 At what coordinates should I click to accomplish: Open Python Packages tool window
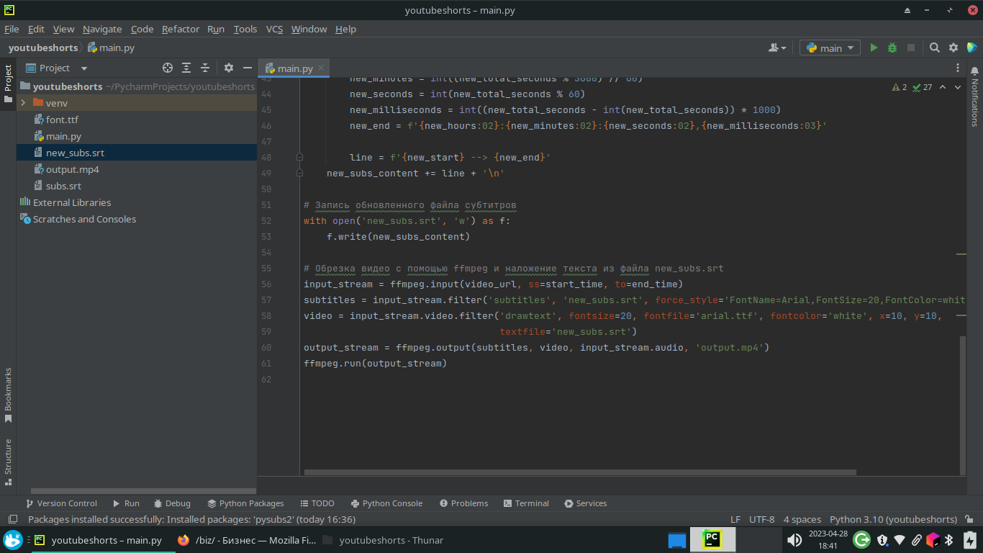tap(245, 503)
